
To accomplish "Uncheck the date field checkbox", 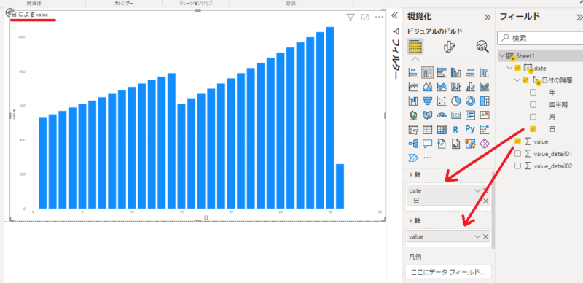I will point(517,68).
